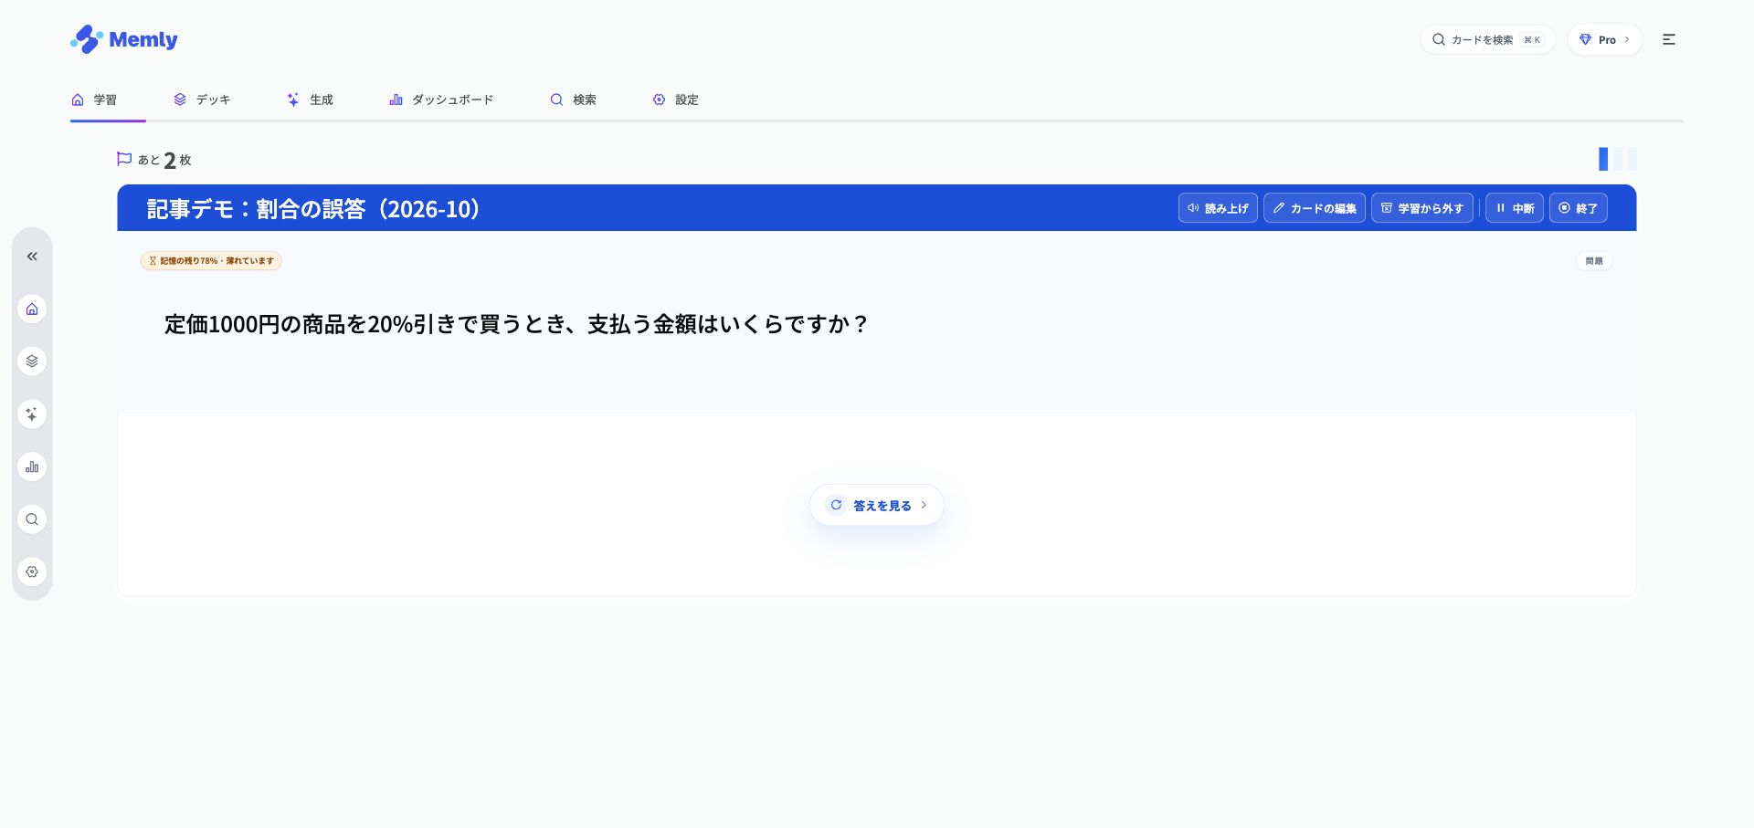Click the bar chart icon in sidebar
The width and height of the screenshot is (1754, 828).
(x=32, y=466)
